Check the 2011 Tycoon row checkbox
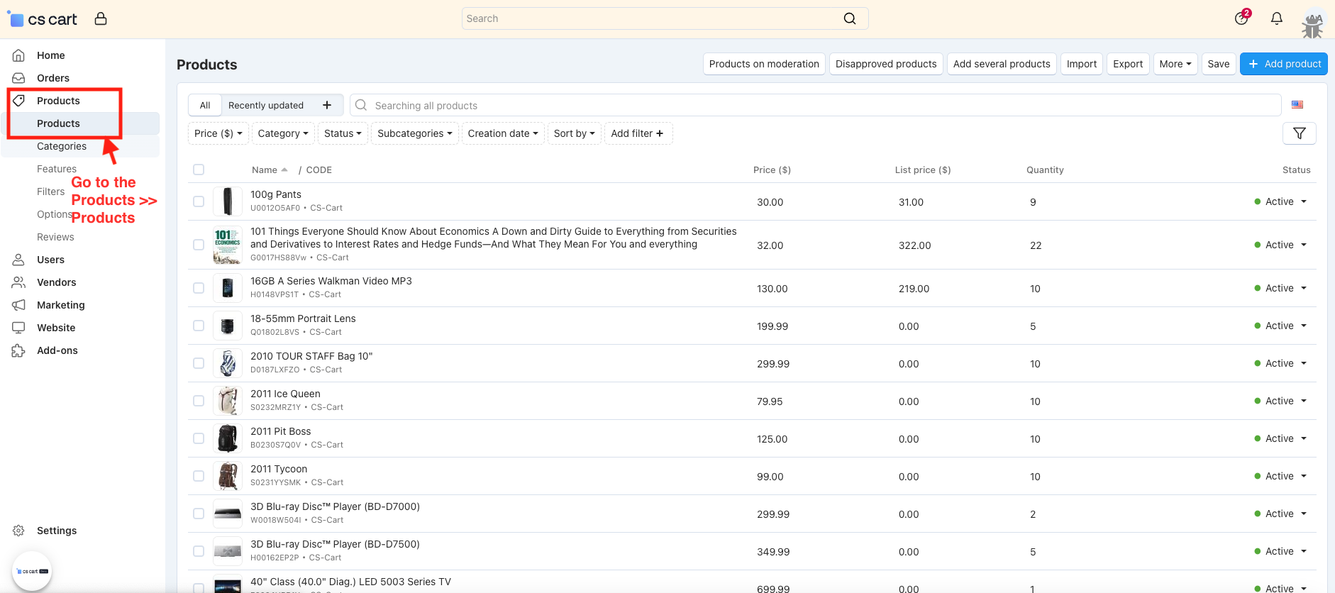The height and width of the screenshot is (593, 1335). [199, 476]
